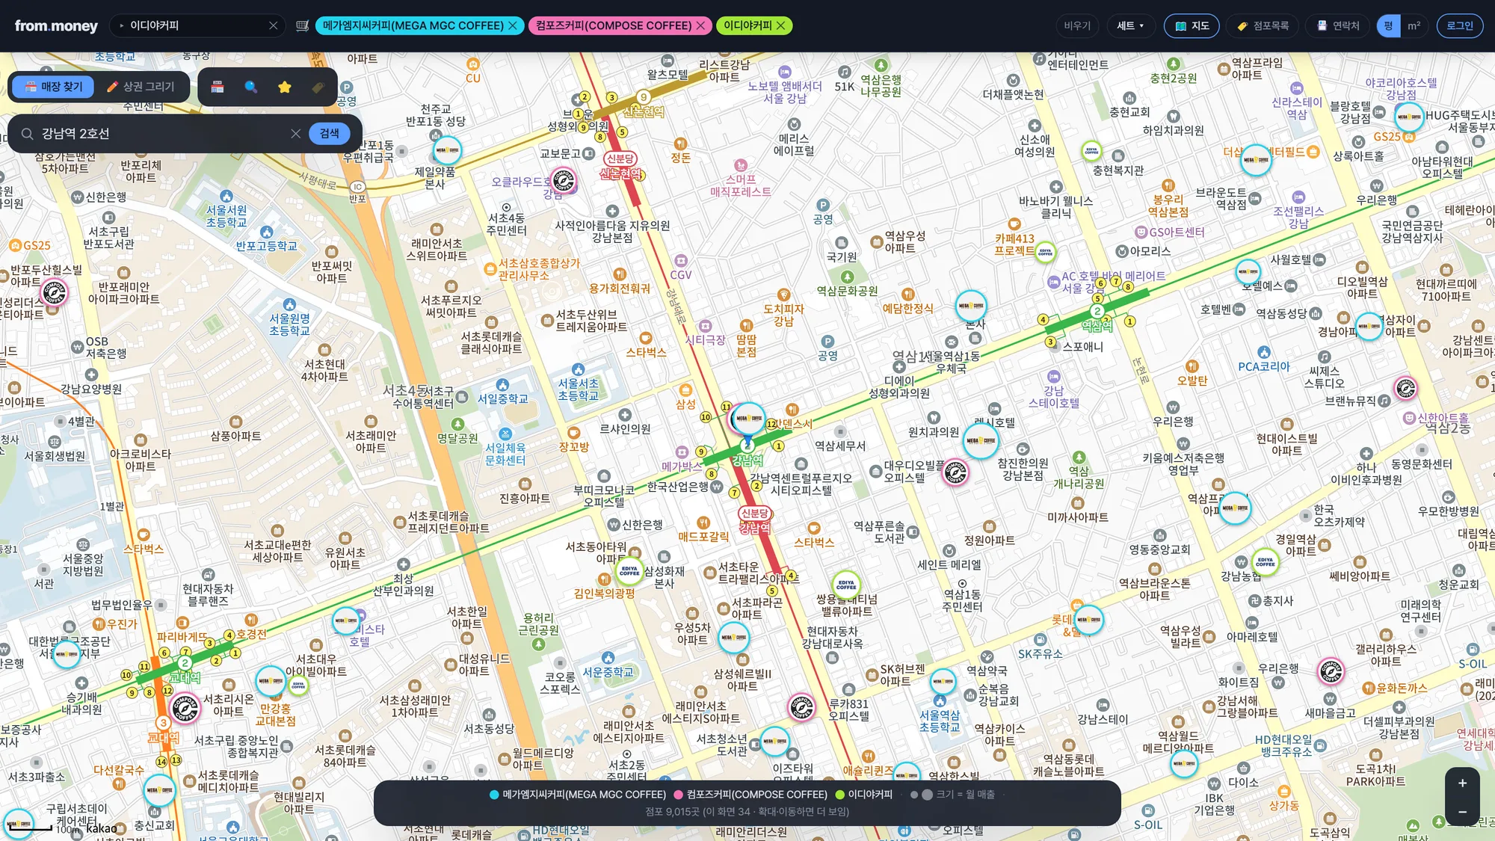Activate 매장 찾기 mode
This screenshot has height=841, width=1495.
(x=53, y=87)
